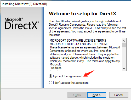
Task: Click the "MICROSOFT DIRECTX END USER RUNTIME" line
Action: (79, 44)
